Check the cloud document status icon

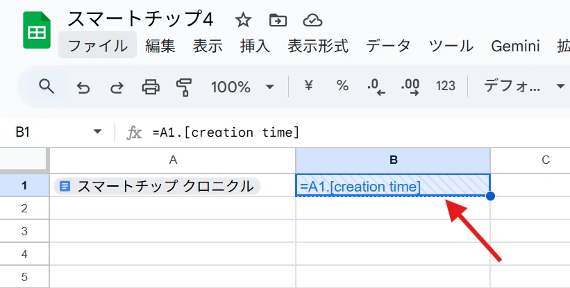coord(312,21)
